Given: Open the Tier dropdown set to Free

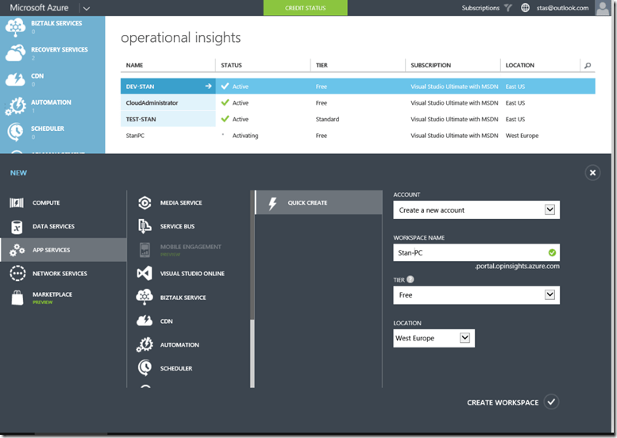Looking at the screenshot, I should [549, 295].
